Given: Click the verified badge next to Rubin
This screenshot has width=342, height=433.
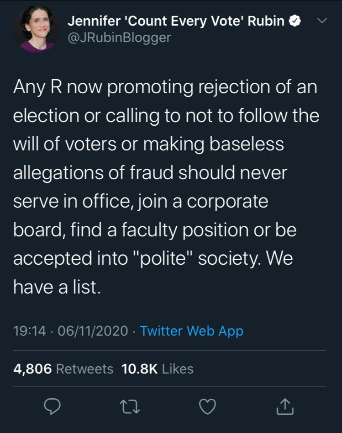Looking at the screenshot, I should coord(295,21).
